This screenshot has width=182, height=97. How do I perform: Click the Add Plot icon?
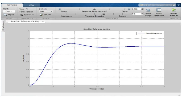coord(41,15)
